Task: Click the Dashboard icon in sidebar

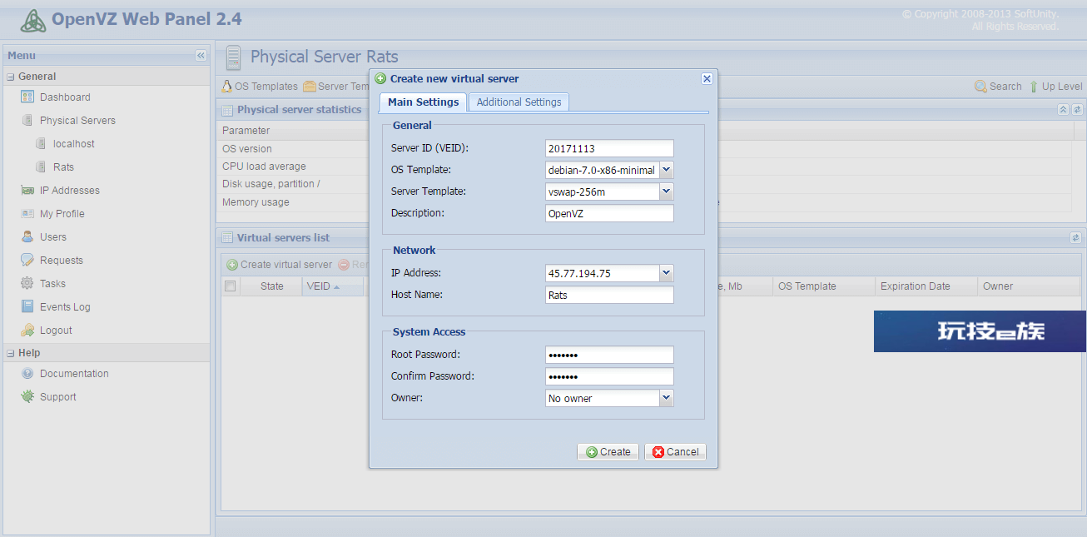Action: 27,97
